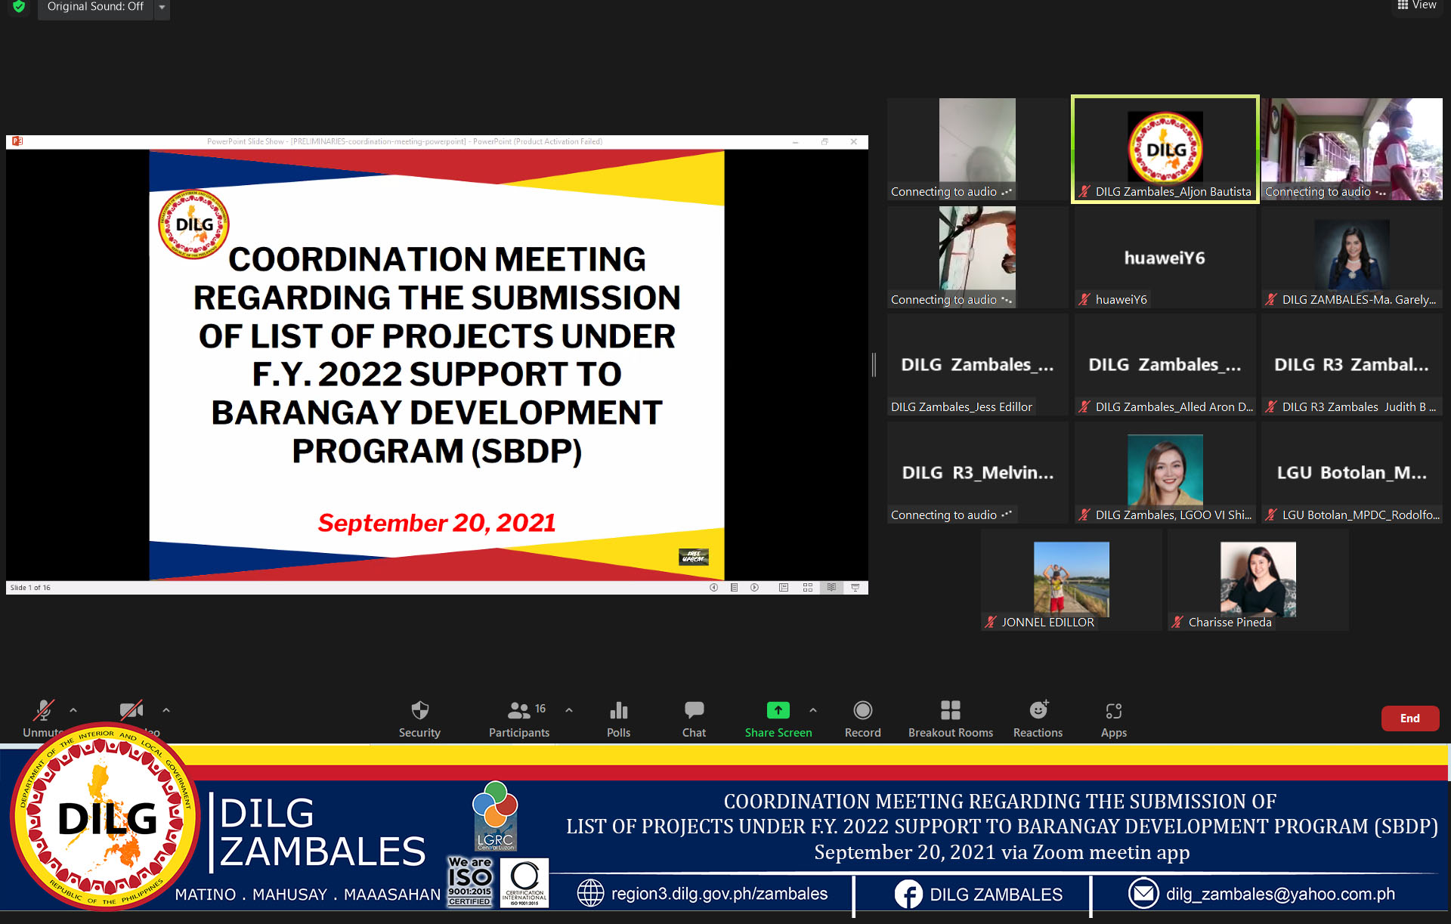Screen dimensions: 1451x924
Task: Click the region3.dilg.gov.ph/zambales link
Action: 719,894
